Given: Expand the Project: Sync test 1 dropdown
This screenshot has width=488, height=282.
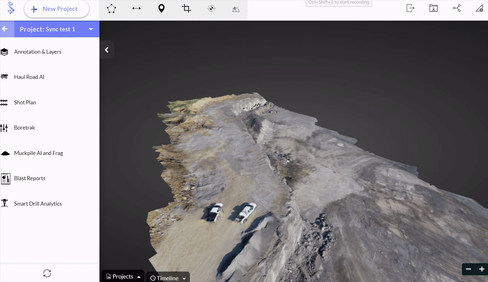Looking at the screenshot, I should point(91,29).
